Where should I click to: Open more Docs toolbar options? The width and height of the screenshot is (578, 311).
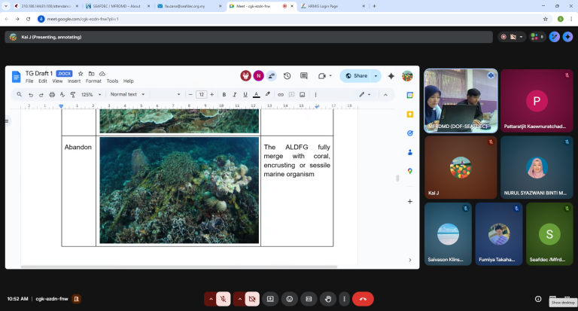click(315, 95)
